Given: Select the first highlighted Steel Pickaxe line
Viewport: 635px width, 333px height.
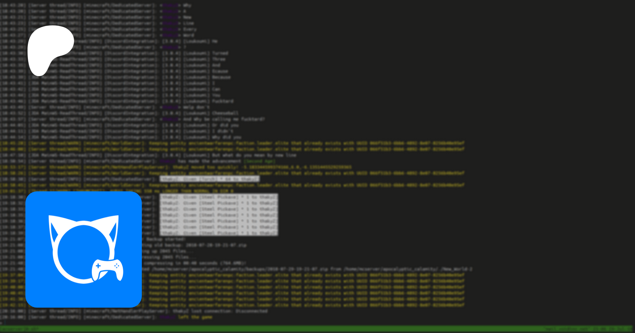Looking at the screenshot, I should click(x=219, y=197).
